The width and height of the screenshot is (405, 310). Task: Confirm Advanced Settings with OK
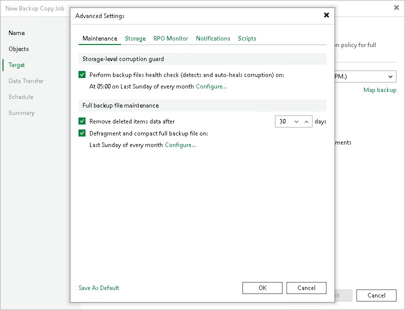262,288
